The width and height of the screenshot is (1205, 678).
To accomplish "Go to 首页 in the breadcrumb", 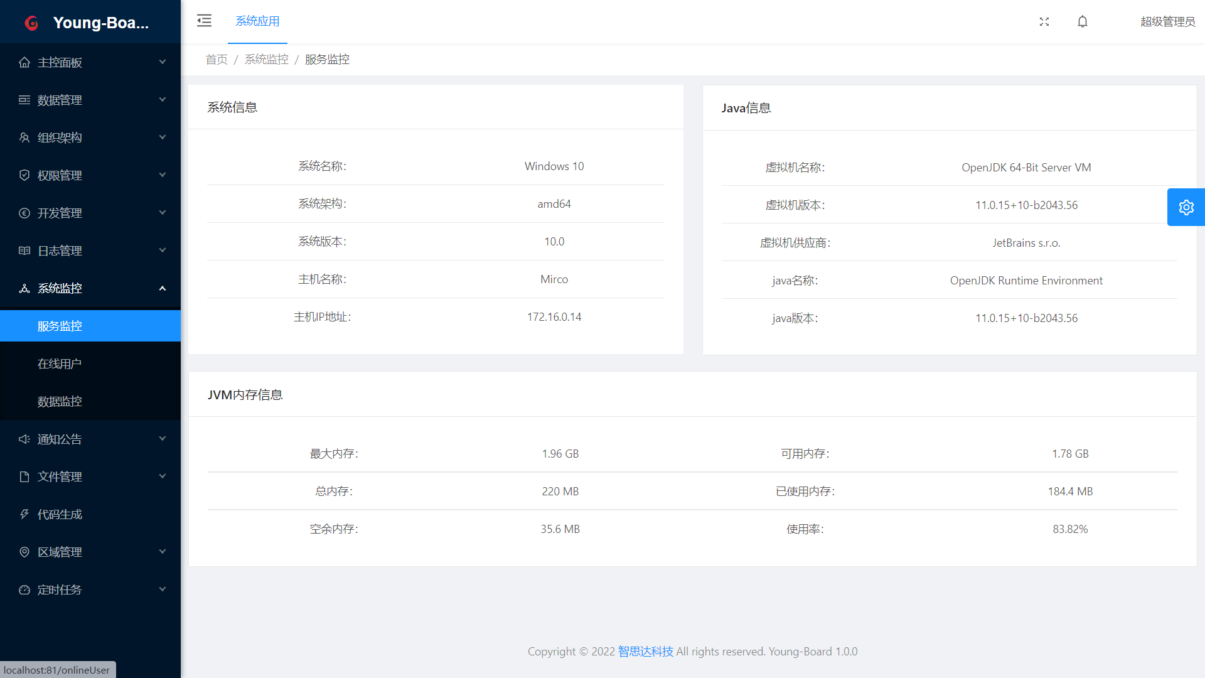I will pyautogui.click(x=217, y=59).
